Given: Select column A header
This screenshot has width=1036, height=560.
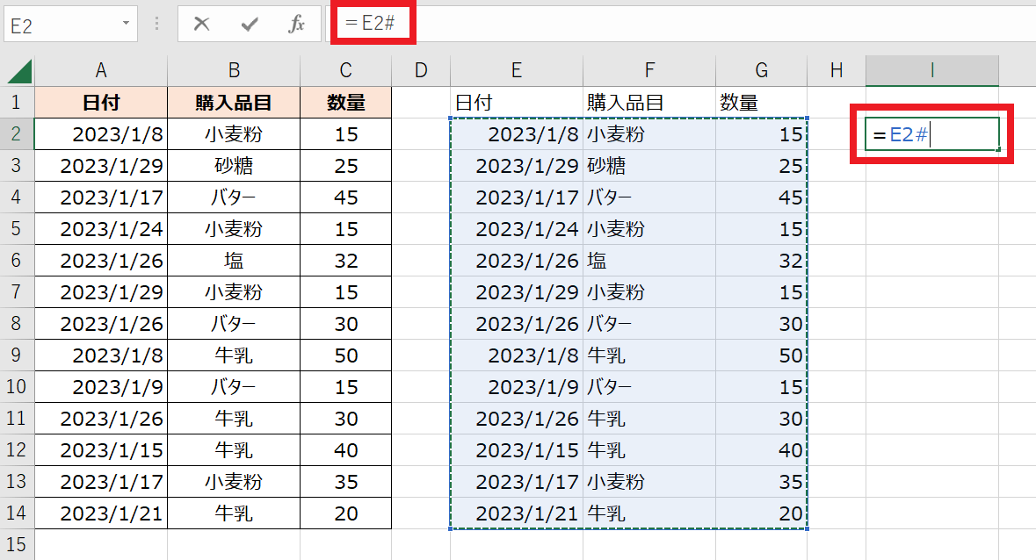Looking at the screenshot, I should [101, 71].
